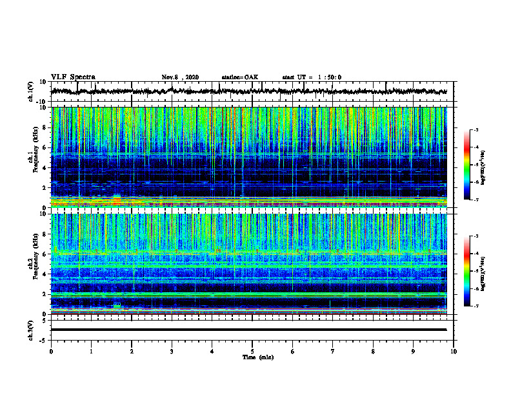Image resolution: width=511 pixels, height=394 pixels.
Task: Click time axis tick label "9"
Action: point(413,352)
